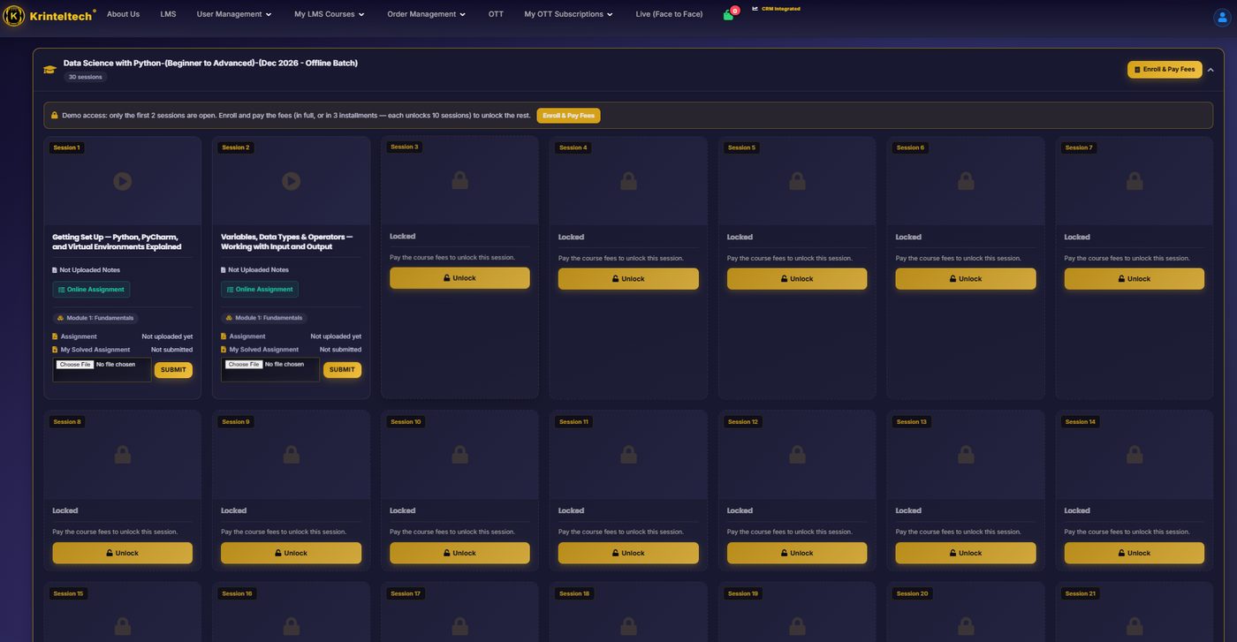Click the padlock icon on Session 8

tap(122, 455)
